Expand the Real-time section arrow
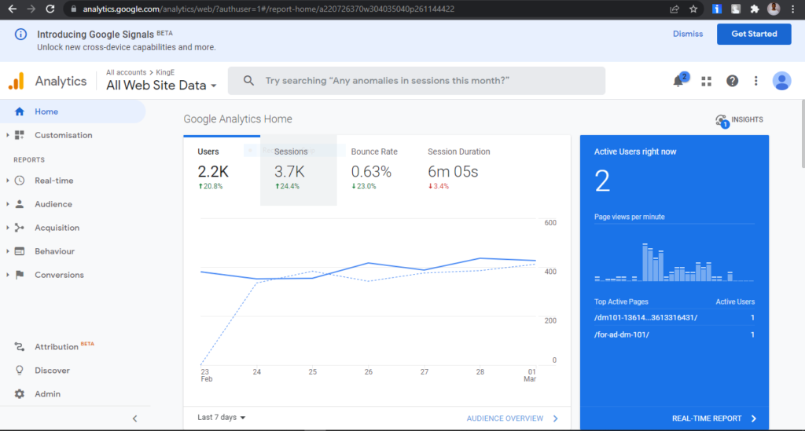The width and height of the screenshot is (805, 431). tap(7, 181)
